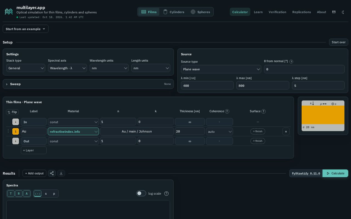Viewport: 351px width, 219px height.
Task: Select s polarization
Action: (x=46, y=194)
